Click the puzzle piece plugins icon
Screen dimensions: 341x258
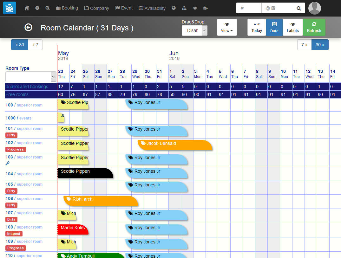tap(206, 8)
